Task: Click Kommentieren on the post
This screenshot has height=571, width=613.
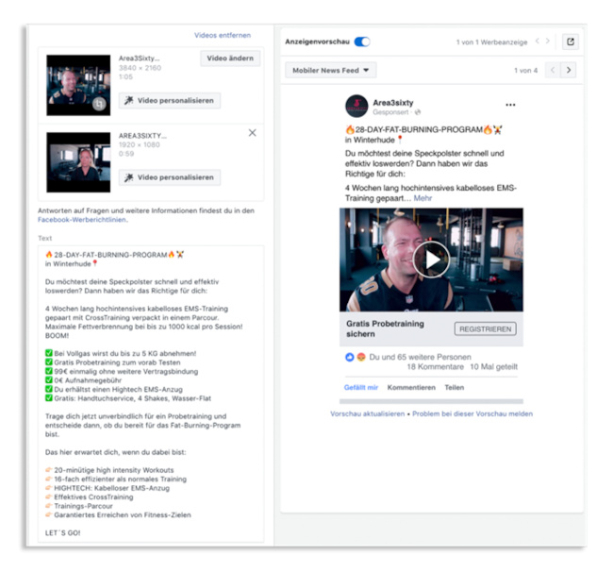Action: pyautogui.click(x=411, y=388)
